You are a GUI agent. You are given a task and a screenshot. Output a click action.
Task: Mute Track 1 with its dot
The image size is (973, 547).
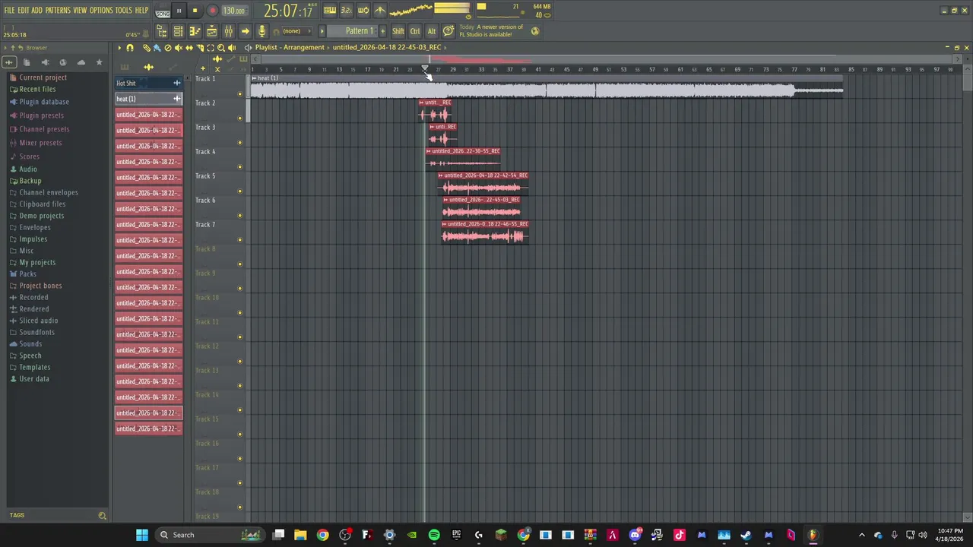pyautogui.click(x=240, y=94)
